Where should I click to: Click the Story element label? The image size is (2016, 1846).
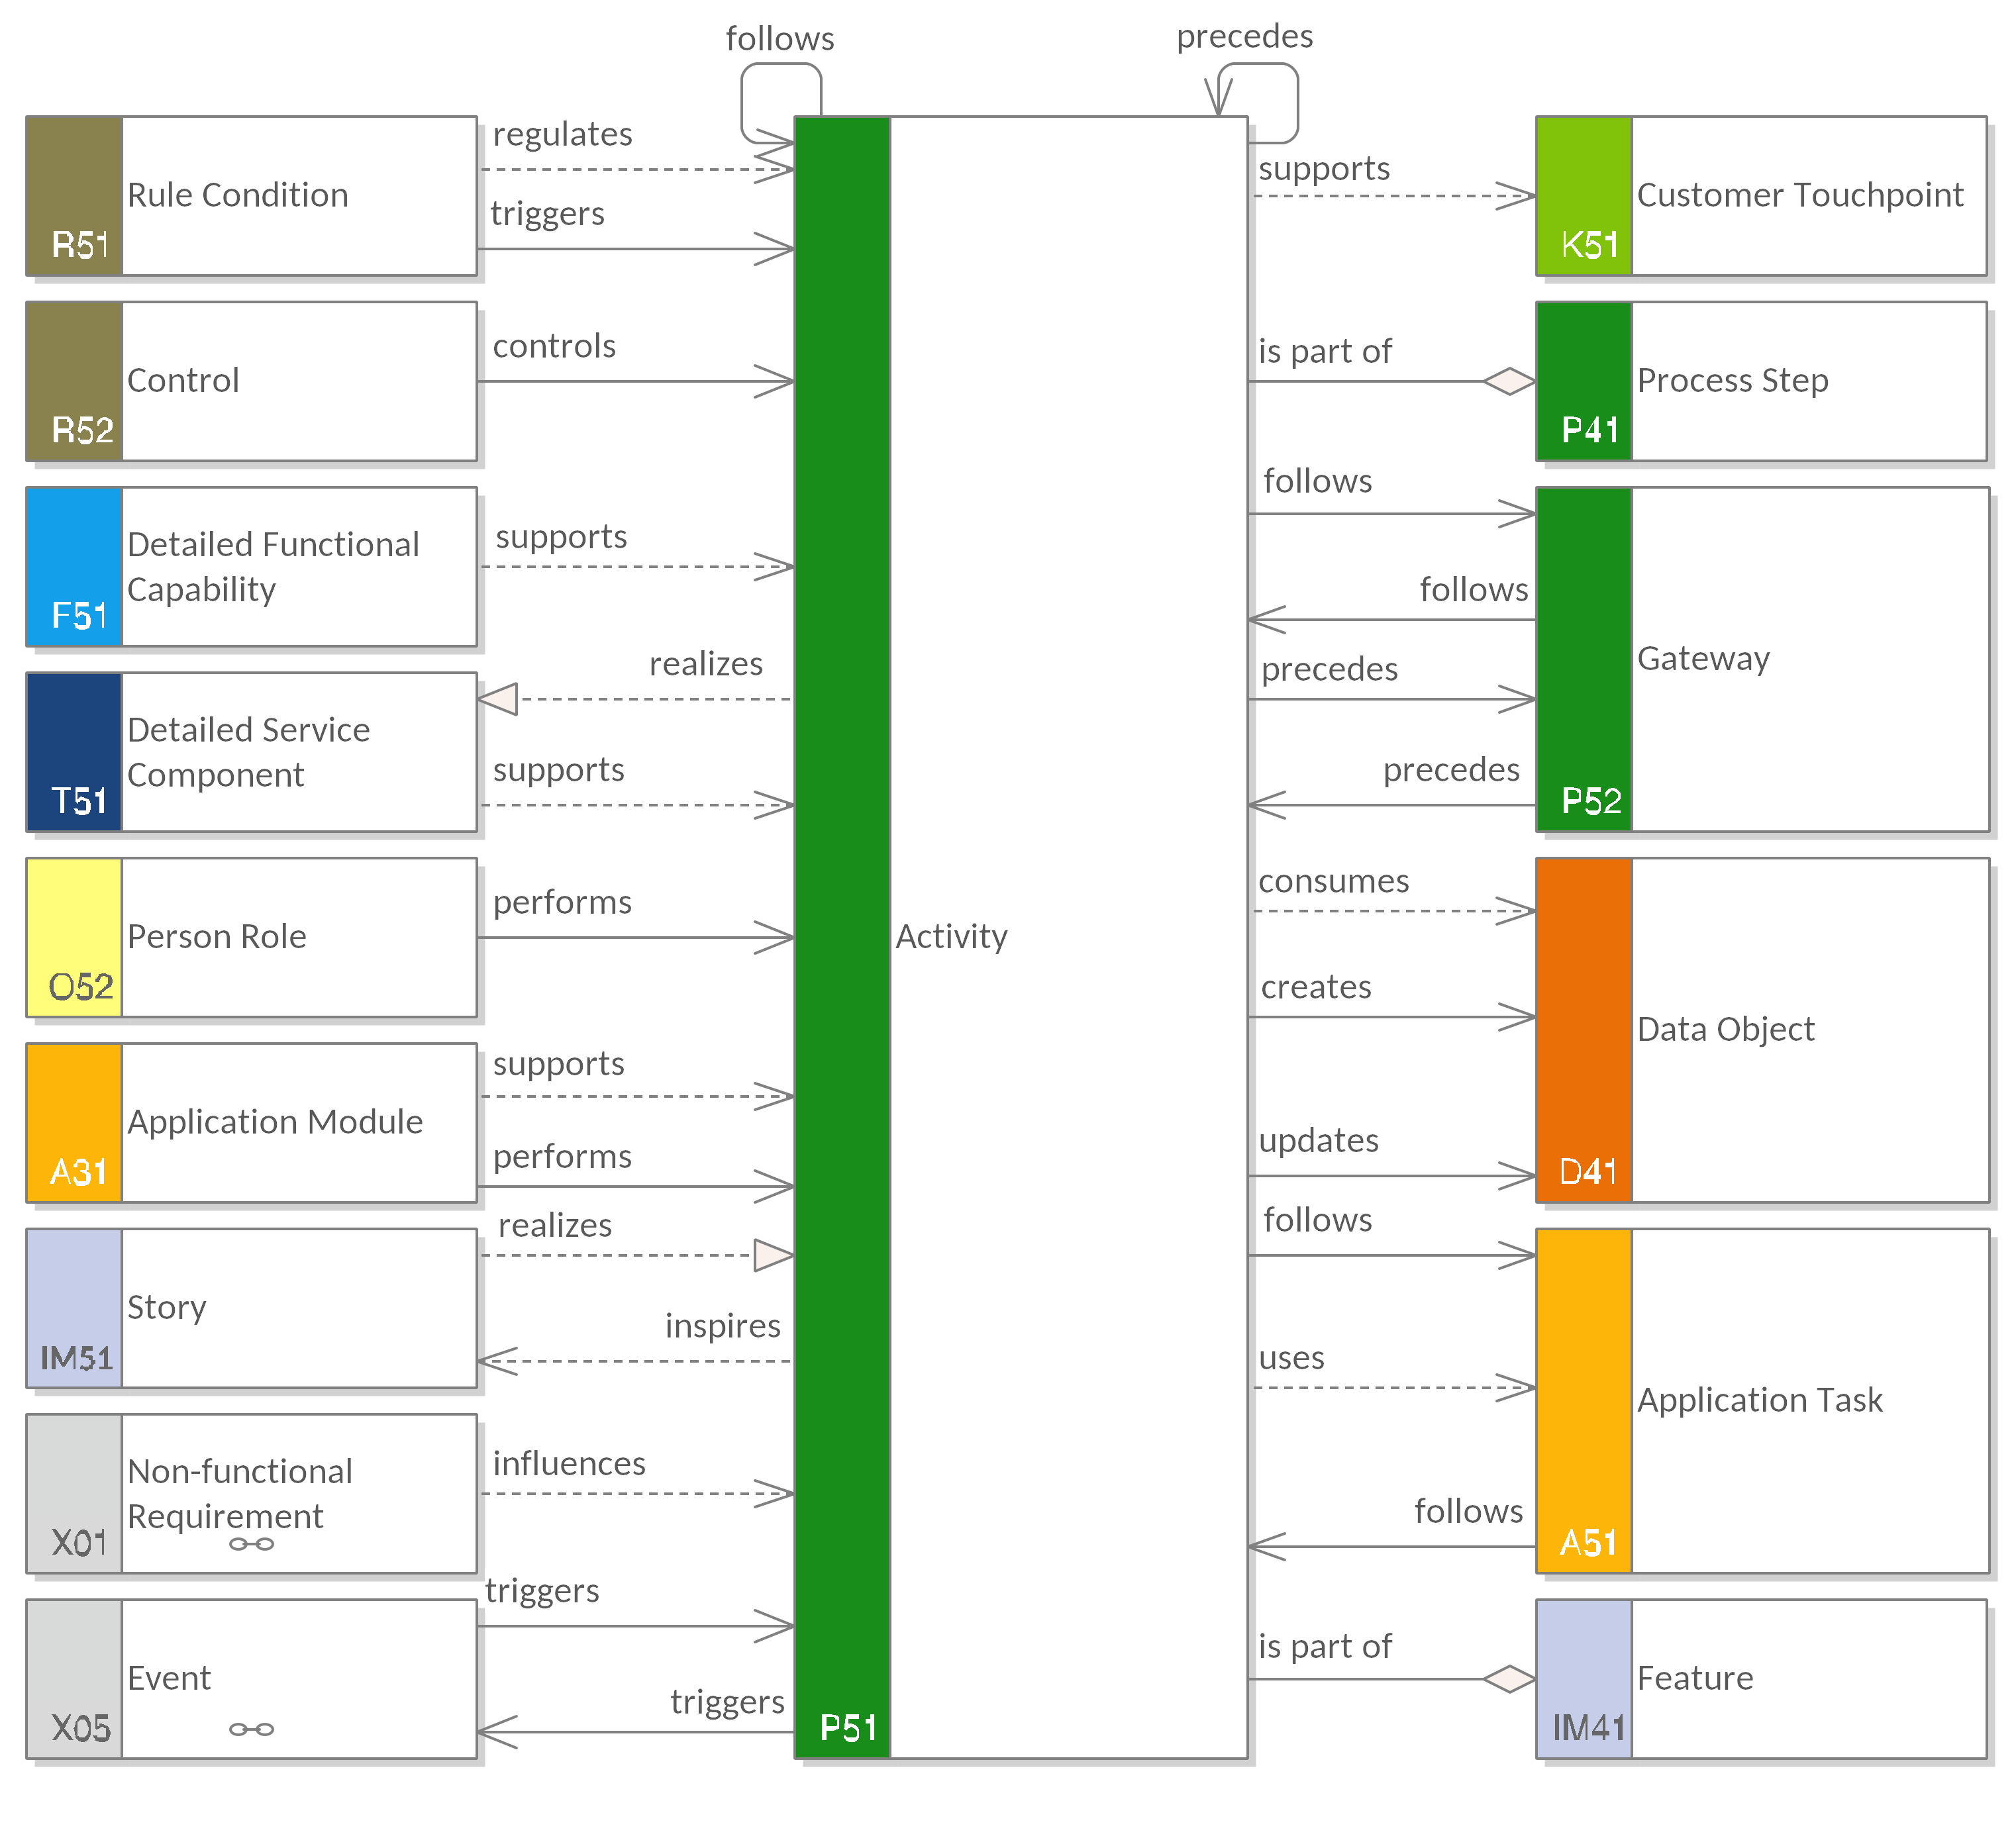tap(167, 1308)
